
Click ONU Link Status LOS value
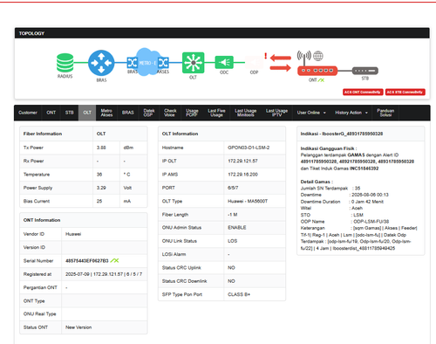tap(233, 241)
